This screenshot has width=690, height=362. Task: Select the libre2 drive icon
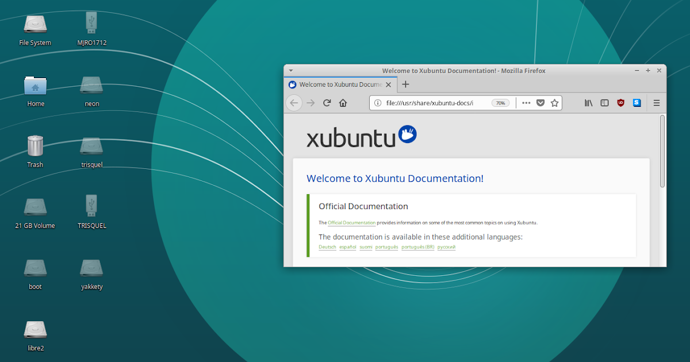click(35, 329)
